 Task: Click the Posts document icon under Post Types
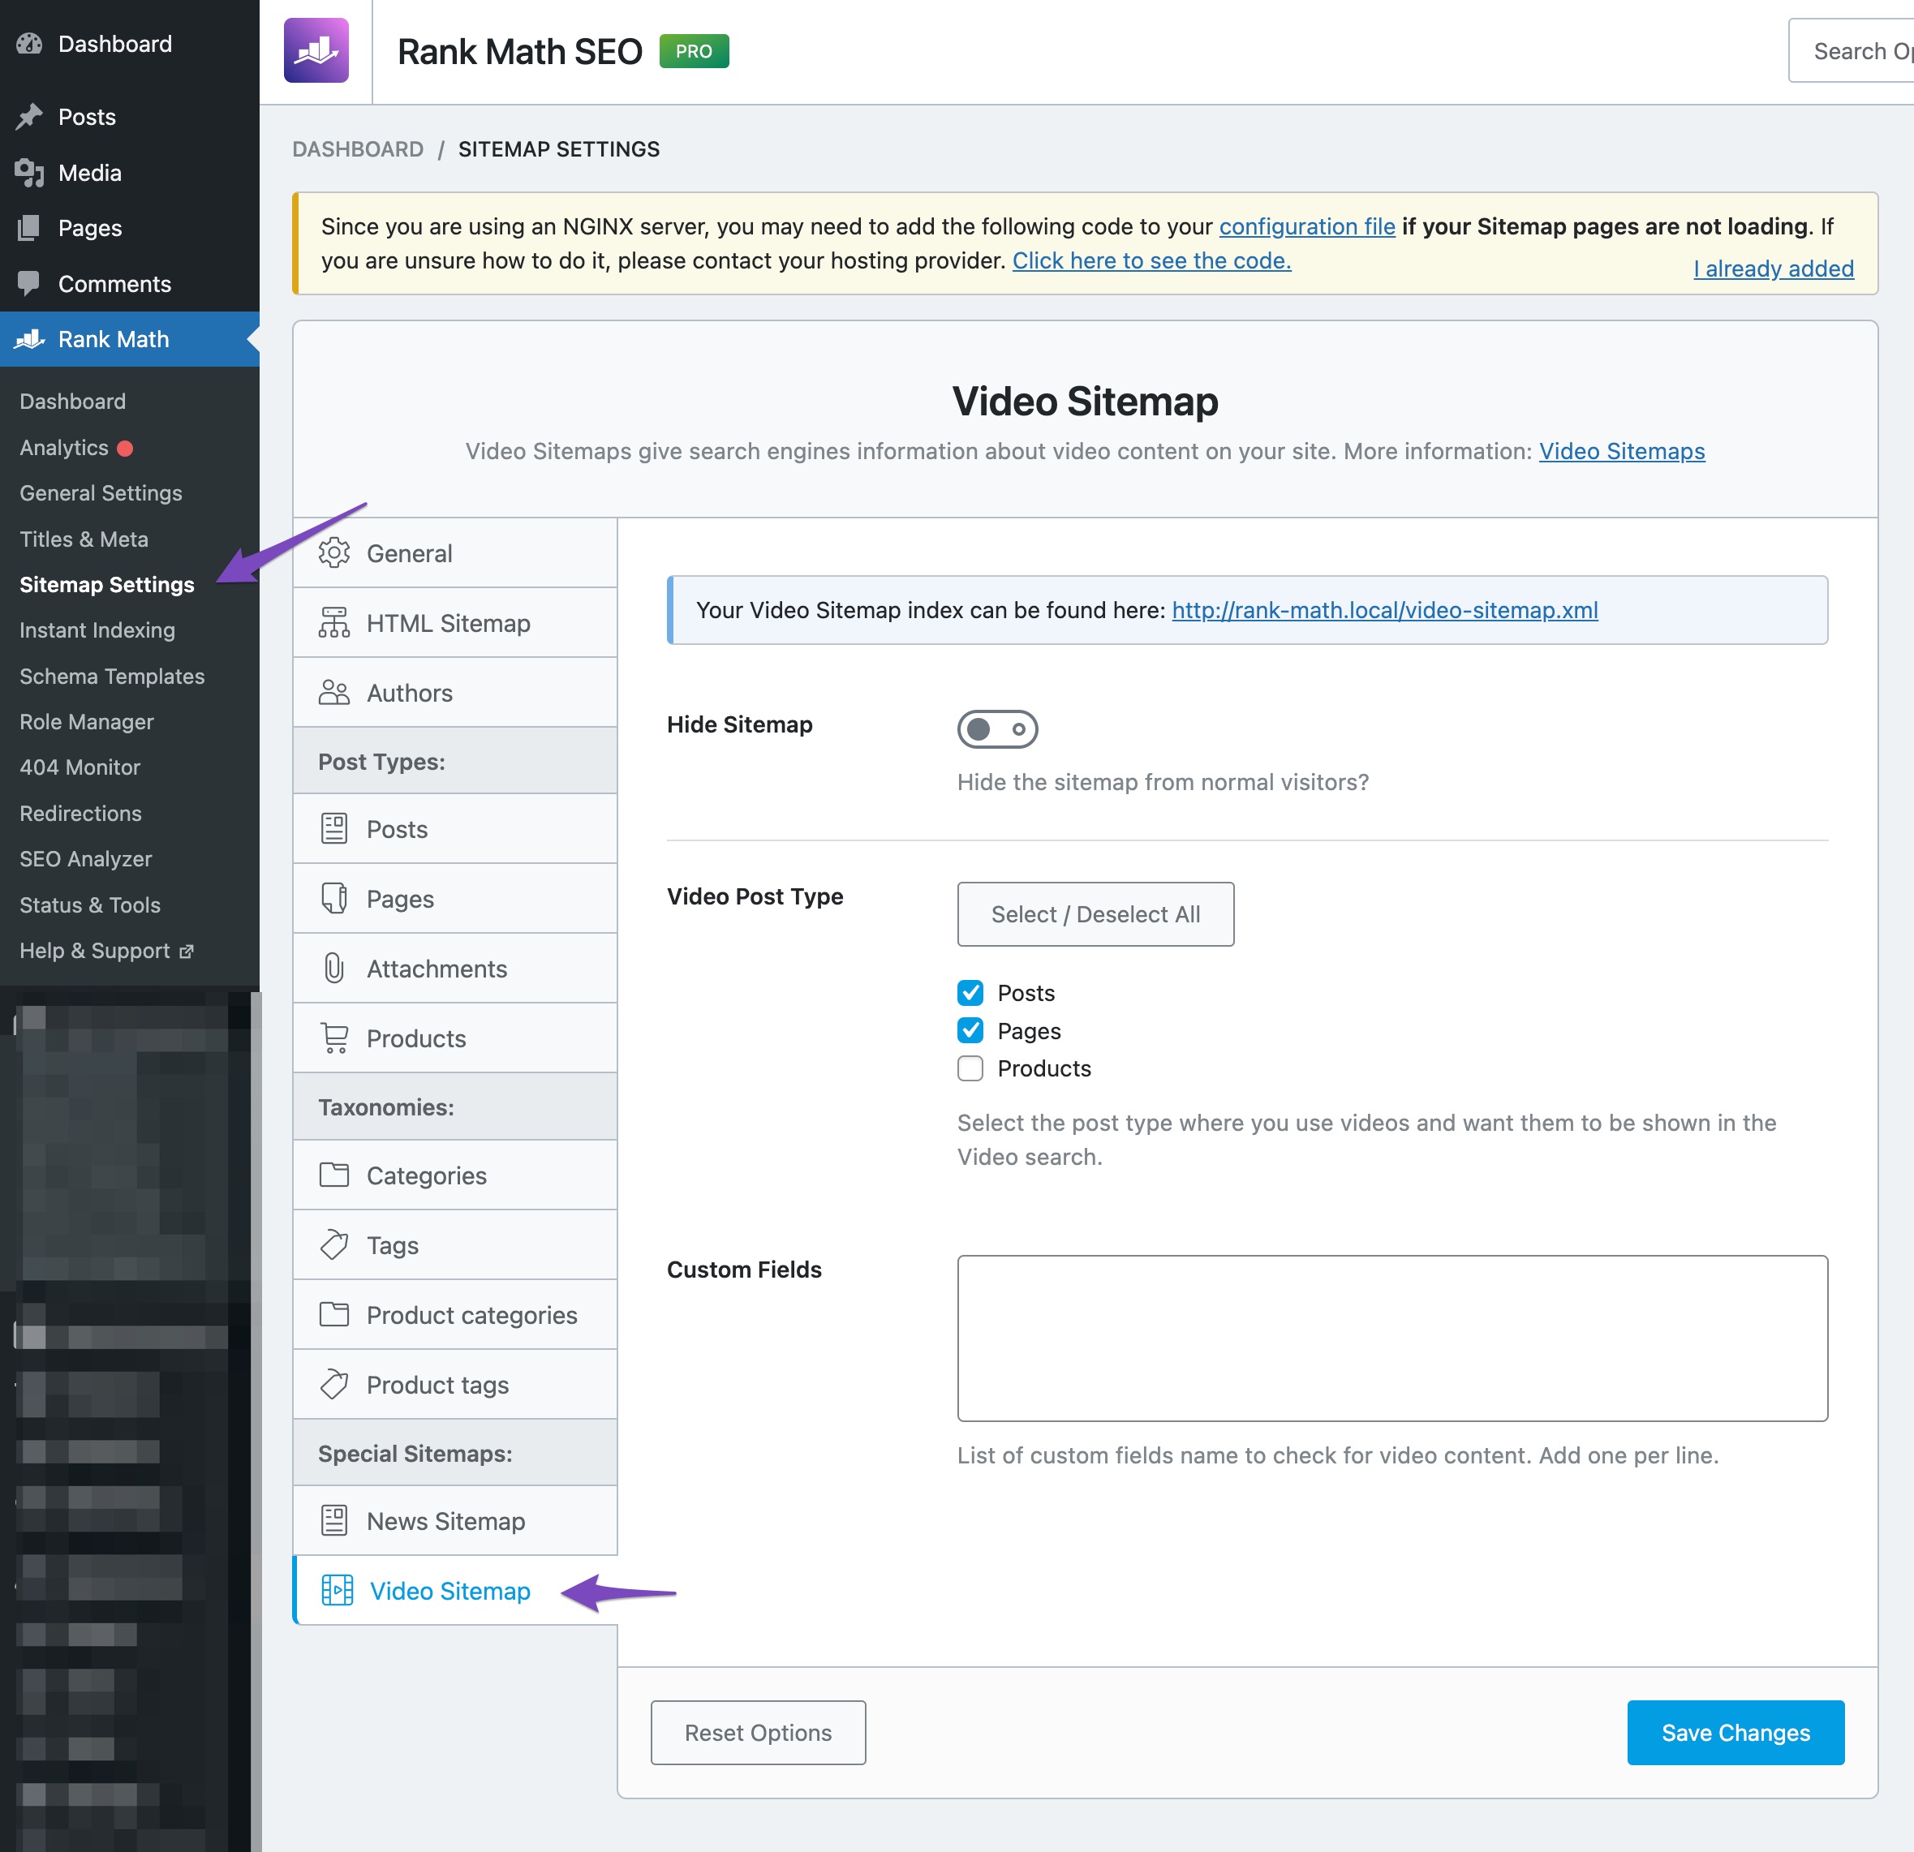[334, 829]
